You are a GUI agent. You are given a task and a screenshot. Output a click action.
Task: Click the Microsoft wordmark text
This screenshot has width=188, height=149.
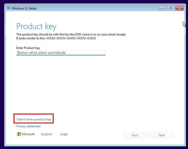tap(28, 134)
